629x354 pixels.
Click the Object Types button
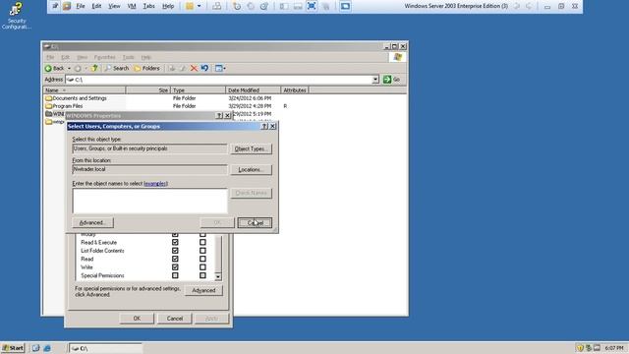click(251, 148)
